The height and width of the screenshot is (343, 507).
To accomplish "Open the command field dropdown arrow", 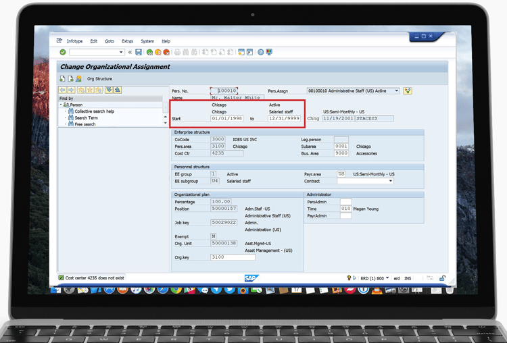I will click(x=121, y=52).
